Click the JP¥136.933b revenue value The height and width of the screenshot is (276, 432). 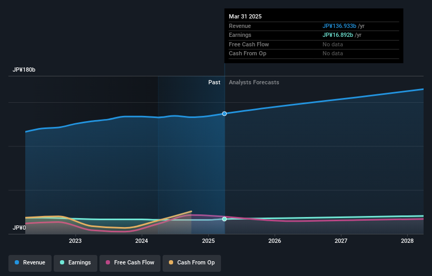[339, 26]
